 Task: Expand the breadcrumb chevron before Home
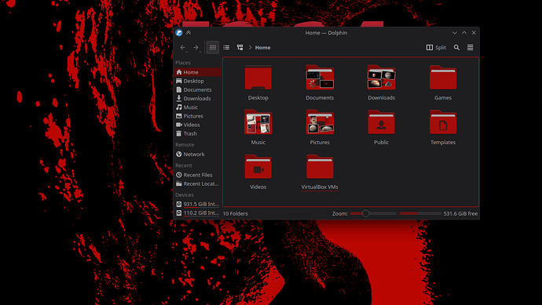pyautogui.click(x=251, y=48)
